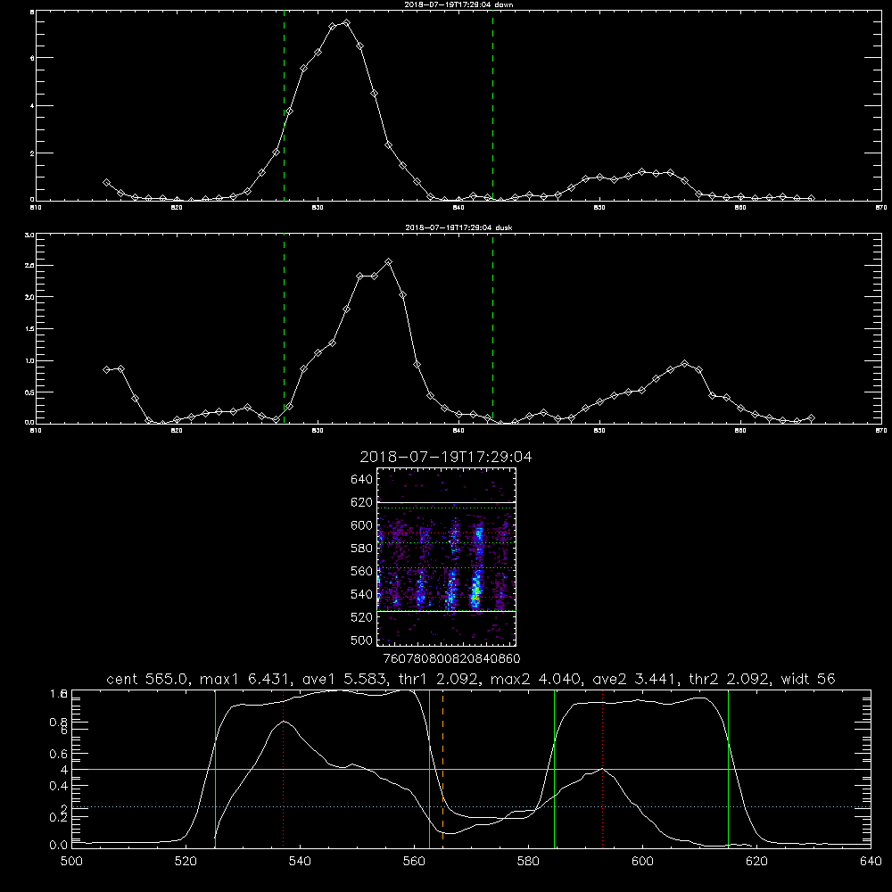Click the upper solid white line in the image

[x=446, y=502]
